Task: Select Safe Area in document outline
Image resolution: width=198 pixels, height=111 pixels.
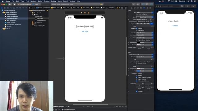Action: [40, 16]
